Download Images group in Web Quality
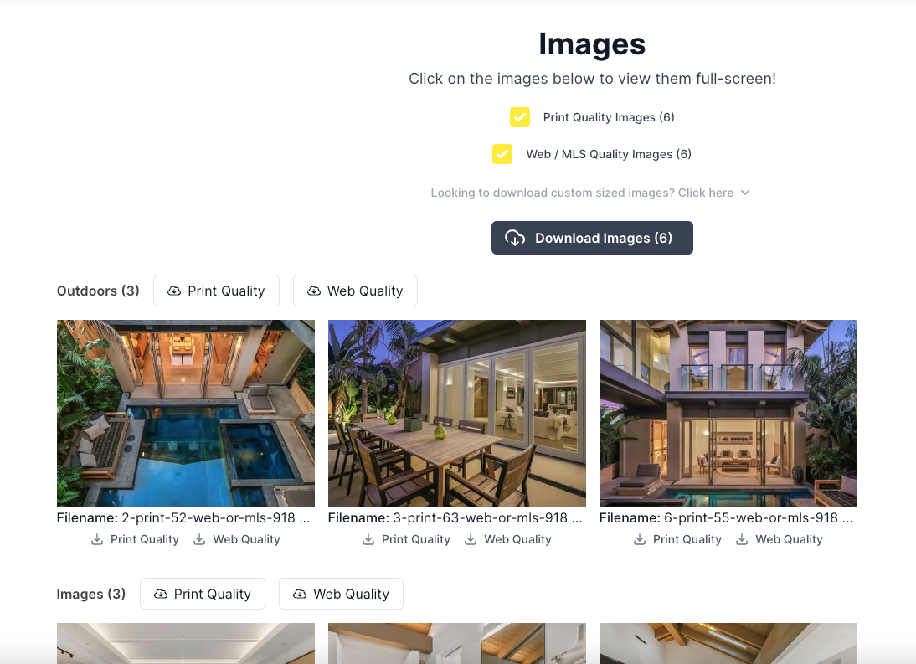Image resolution: width=916 pixels, height=664 pixels. 341,594
